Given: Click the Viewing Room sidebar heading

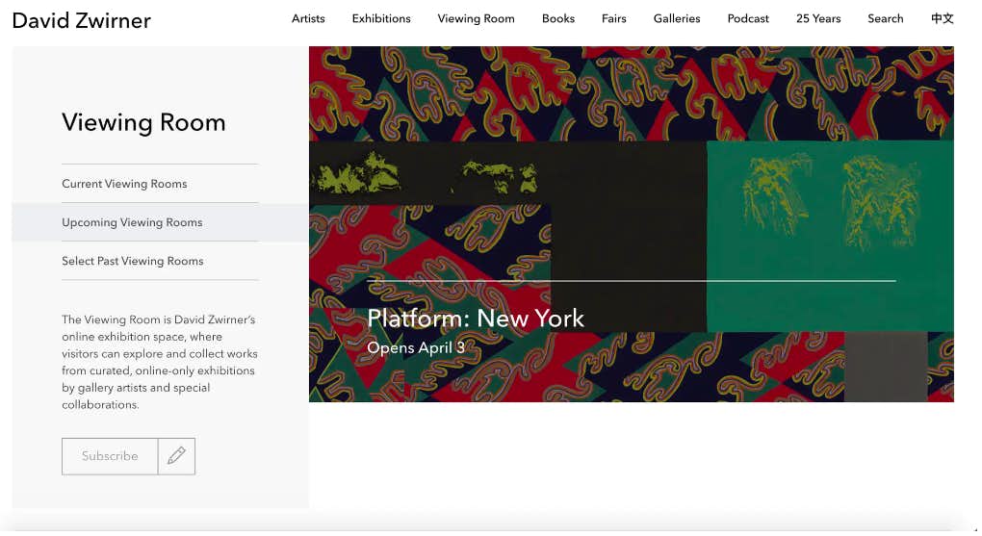Looking at the screenshot, I should (143, 122).
